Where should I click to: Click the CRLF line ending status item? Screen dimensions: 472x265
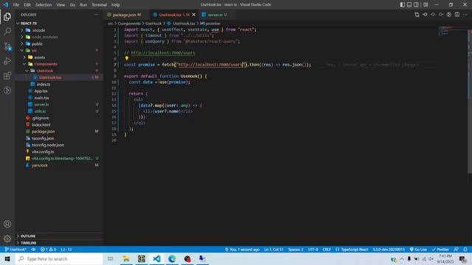(327, 250)
